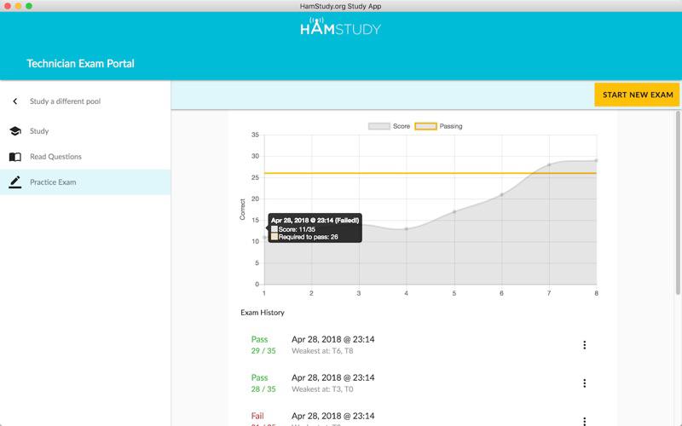
Task: Click the Score legend label
Action: (402, 126)
